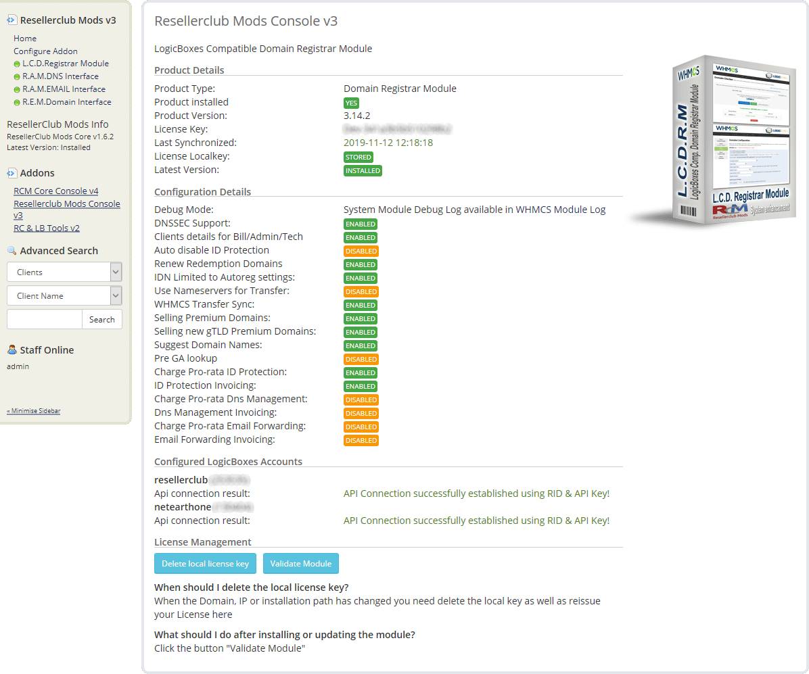Click ENABLED badge for Suggest Domain Names
This screenshot has width=809, height=674.
click(x=361, y=345)
